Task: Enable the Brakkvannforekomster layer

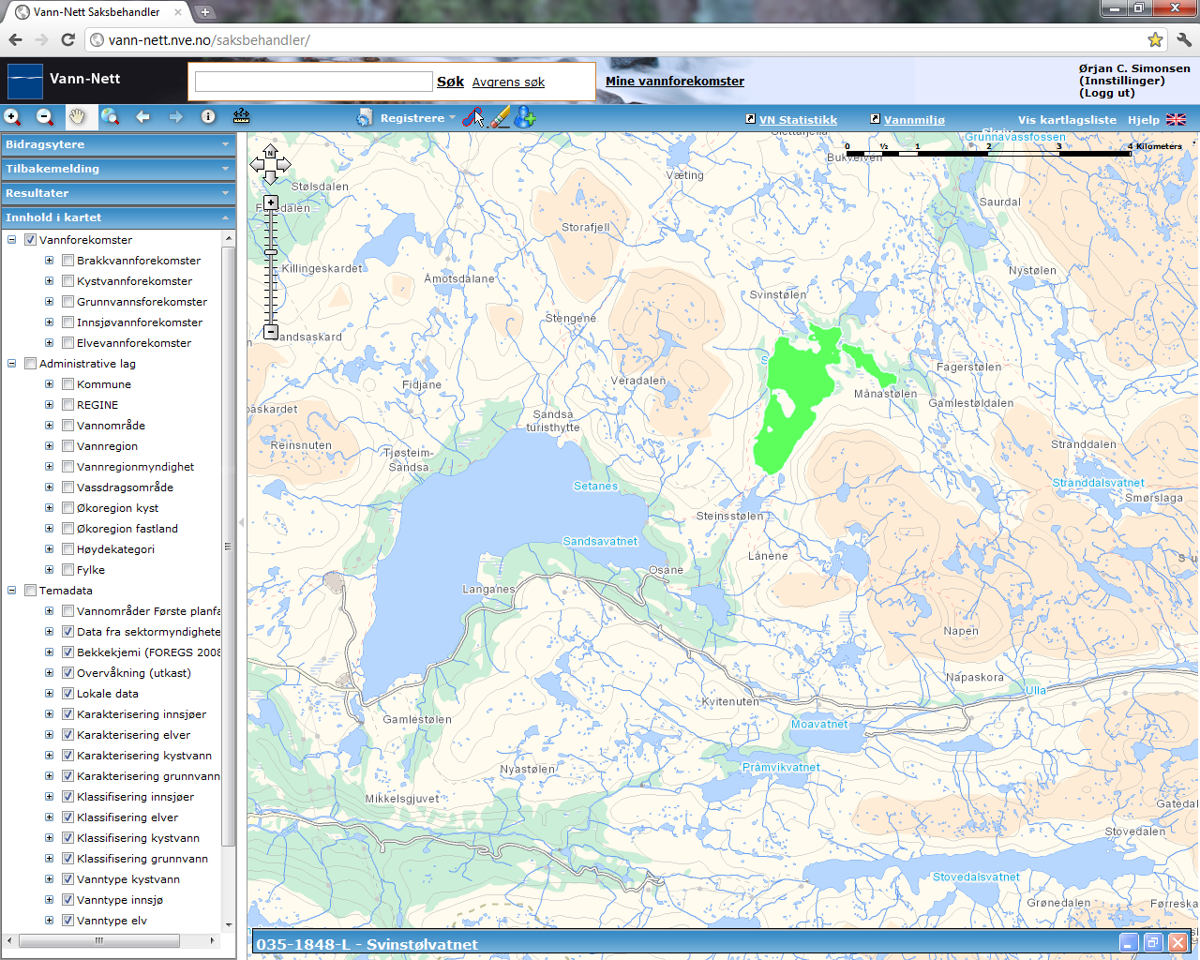Action: coord(67,261)
